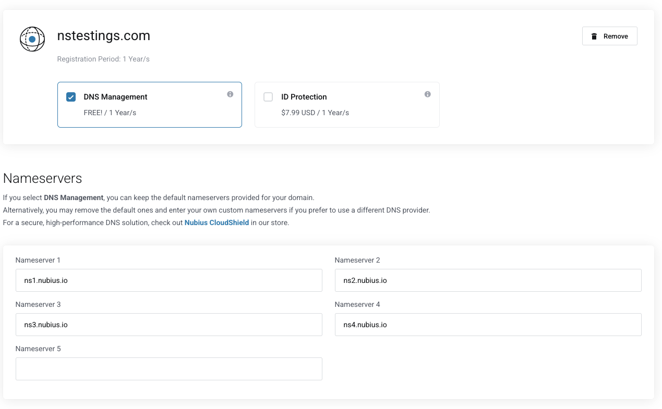Click the "DNS Management" option title

point(115,97)
